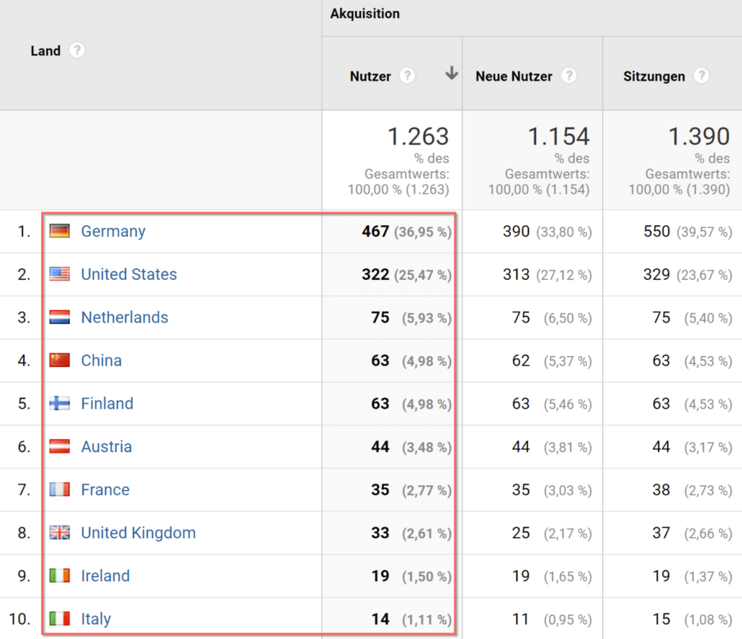Screen dimensions: 742x639
Task: Click the Sitzungen help question mark icon
Action: pyautogui.click(x=702, y=76)
